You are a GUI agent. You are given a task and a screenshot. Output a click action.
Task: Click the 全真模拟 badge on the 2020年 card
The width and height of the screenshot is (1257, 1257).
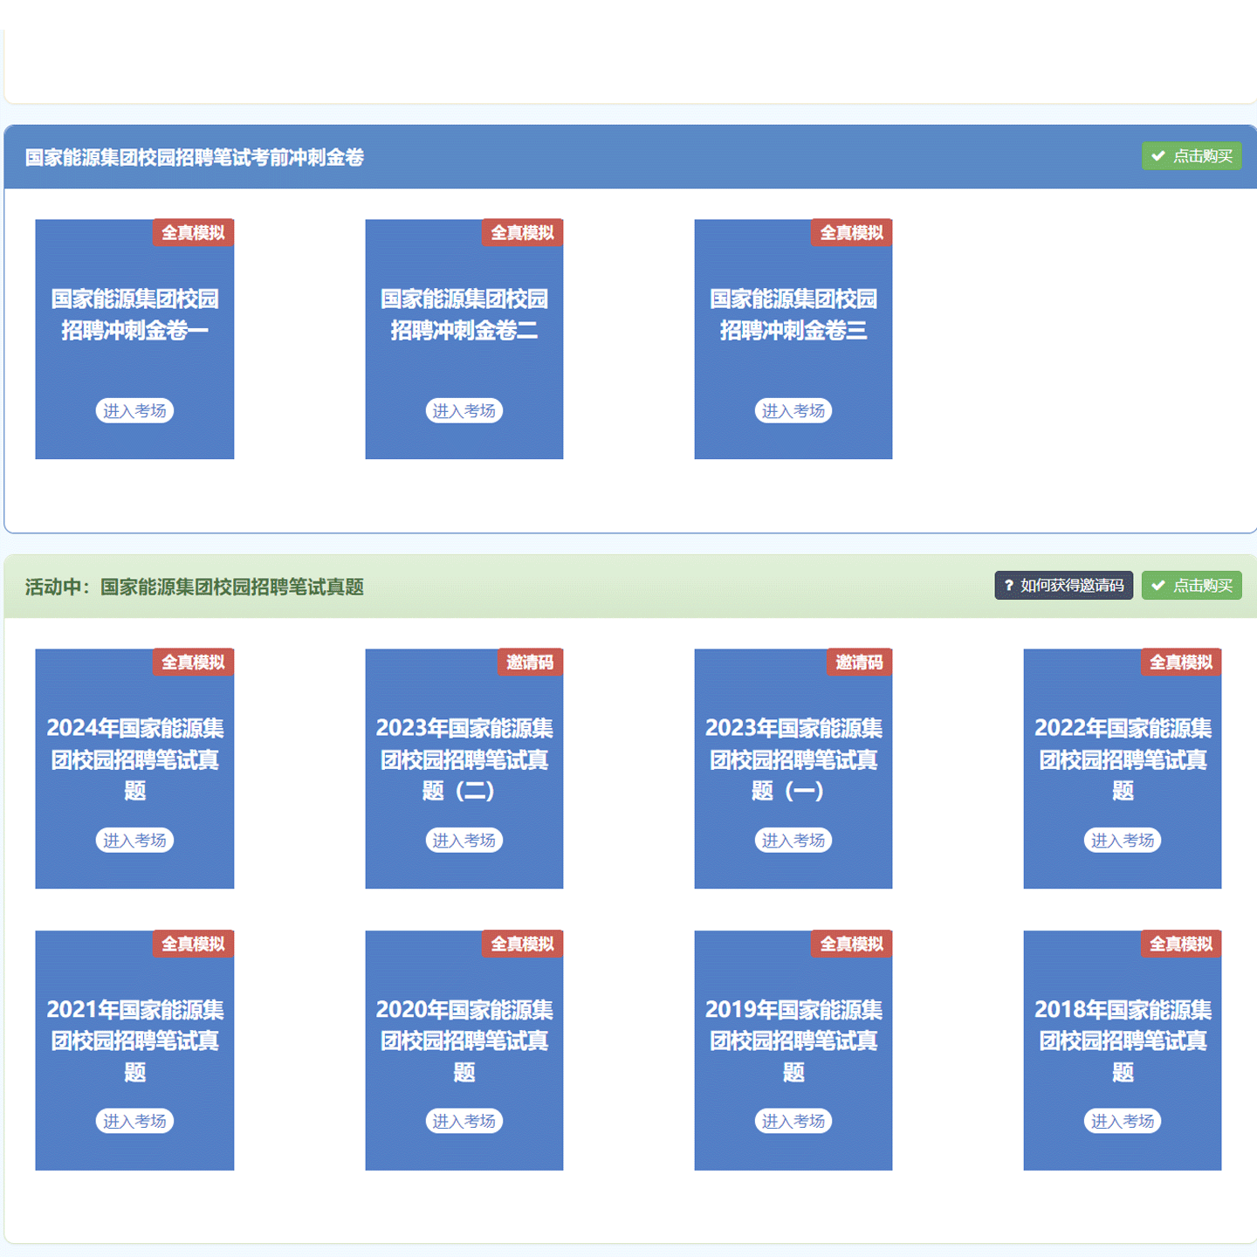[x=523, y=944]
